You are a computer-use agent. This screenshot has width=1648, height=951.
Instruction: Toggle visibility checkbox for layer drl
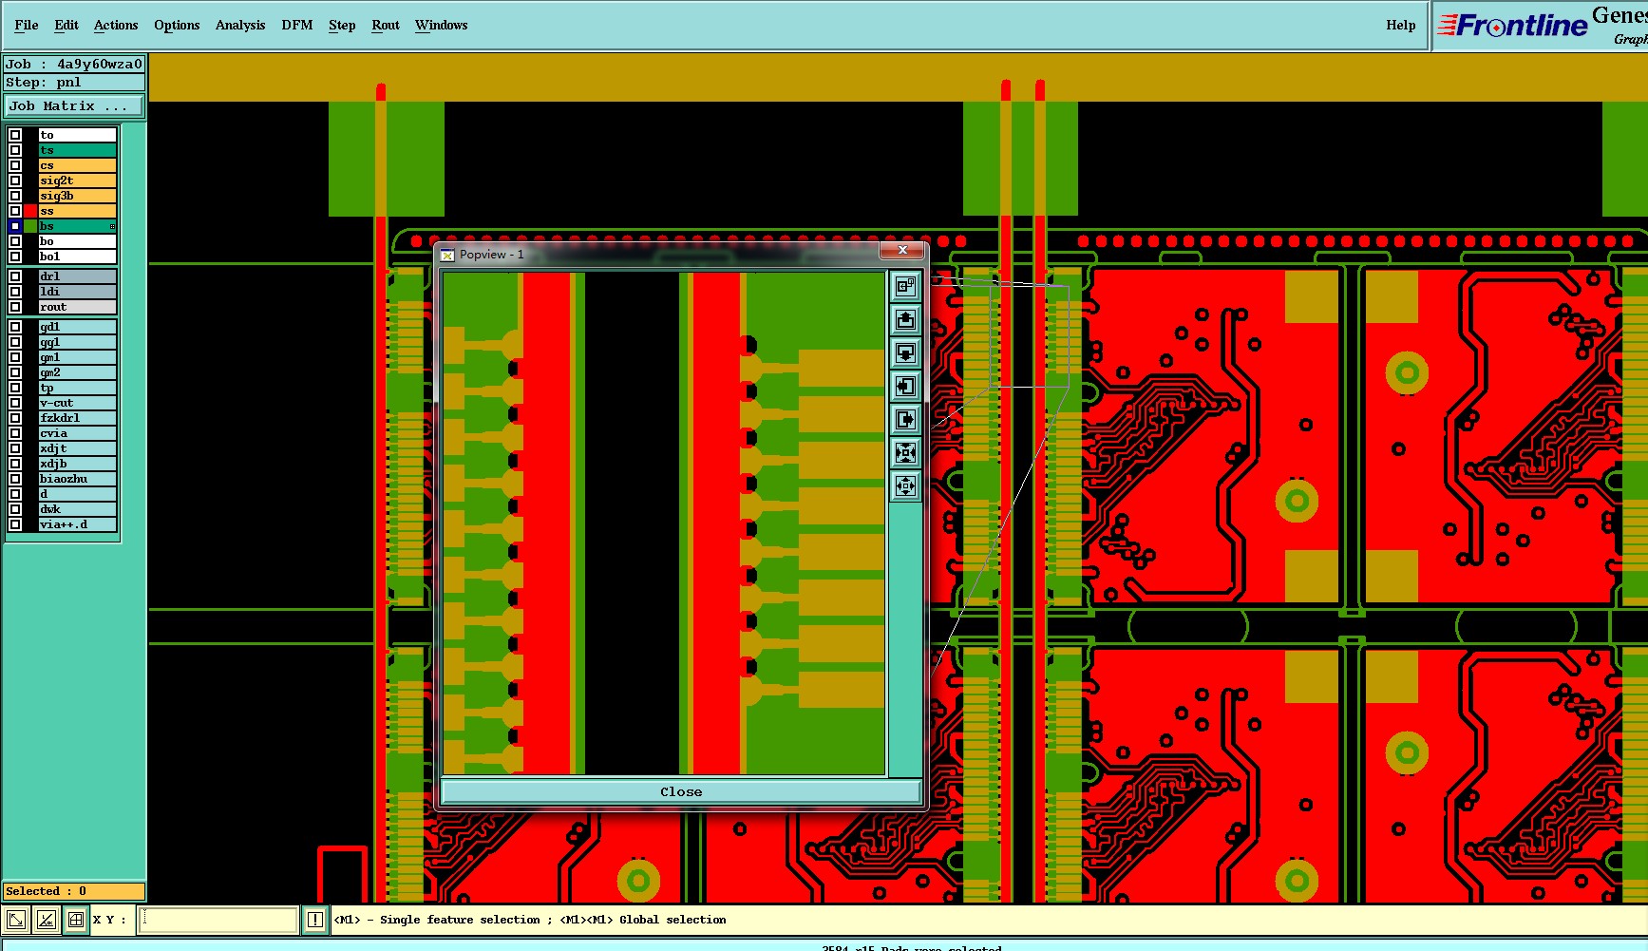pyautogui.click(x=15, y=276)
